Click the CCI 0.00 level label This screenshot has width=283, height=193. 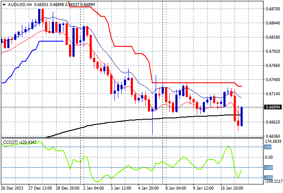tap(268, 157)
